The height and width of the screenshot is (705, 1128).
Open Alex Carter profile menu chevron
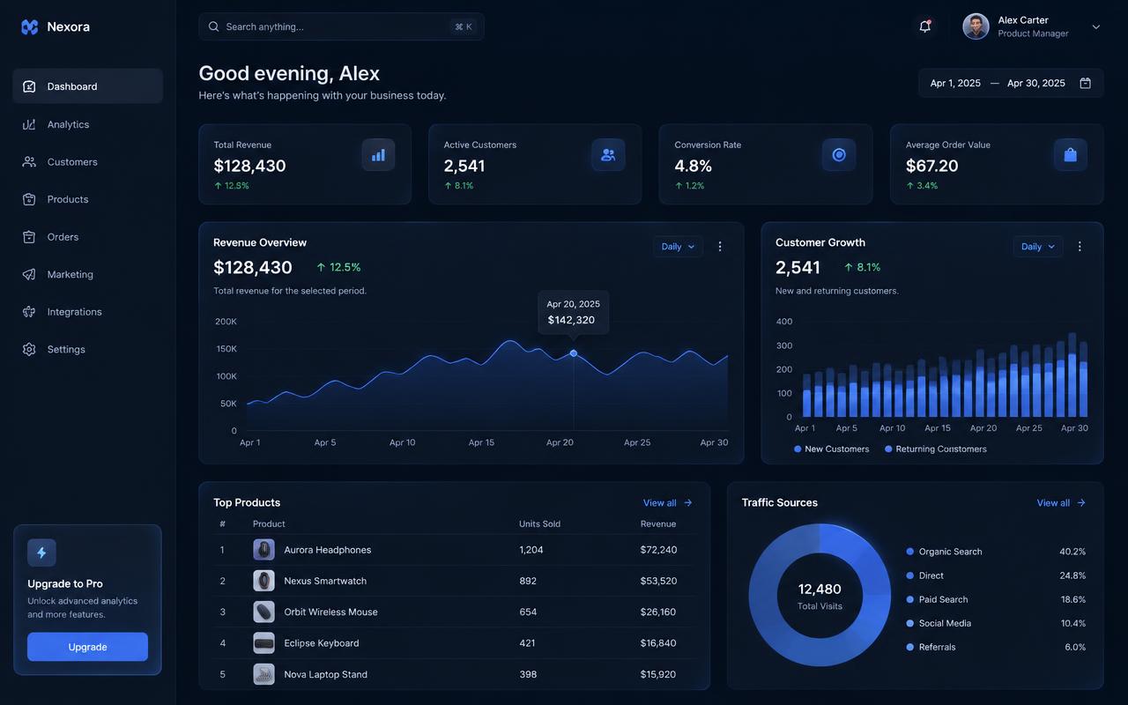[1096, 26]
